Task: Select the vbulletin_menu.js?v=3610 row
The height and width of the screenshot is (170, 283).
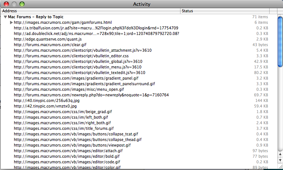Action: [x=139, y=67]
